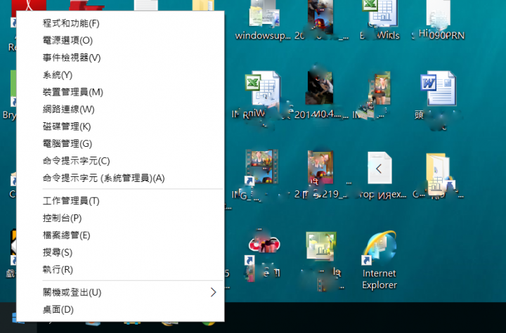Screen dimensions: 506x333
Task: Open 執行(R) dialog
Action: point(120,269)
